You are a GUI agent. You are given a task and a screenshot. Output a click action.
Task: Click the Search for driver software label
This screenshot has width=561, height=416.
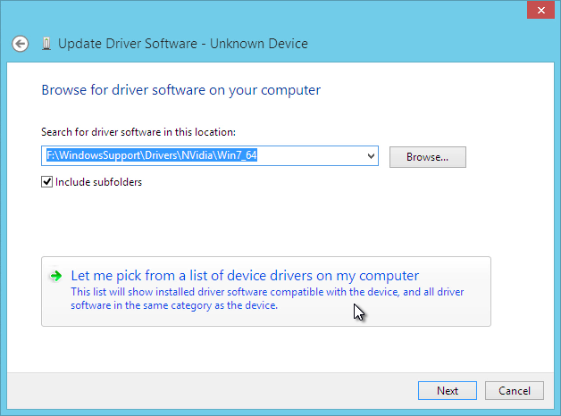click(x=138, y=132)
